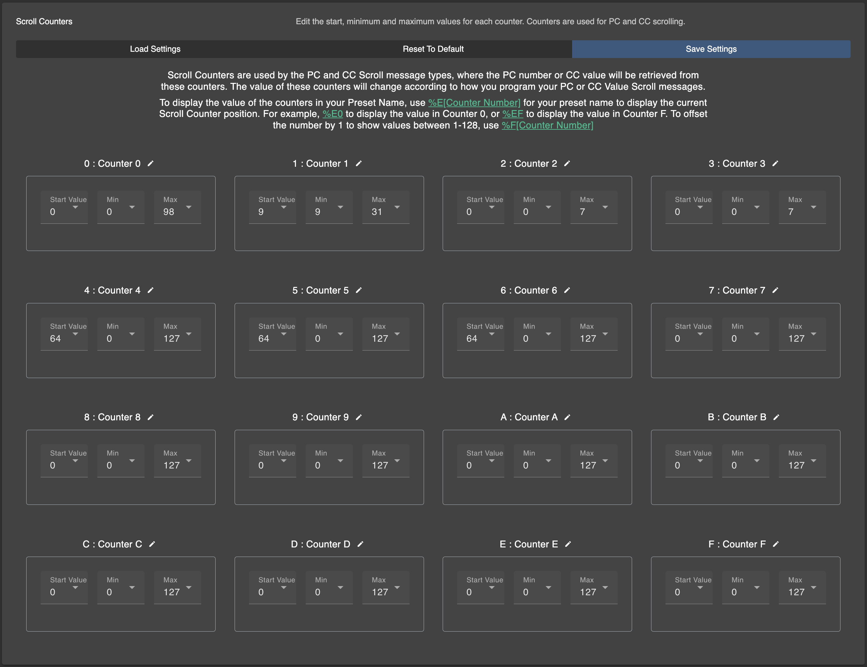867x667 pixels.
Task: Edit the label for Counter 5
Action: click(x=359, y=290)
